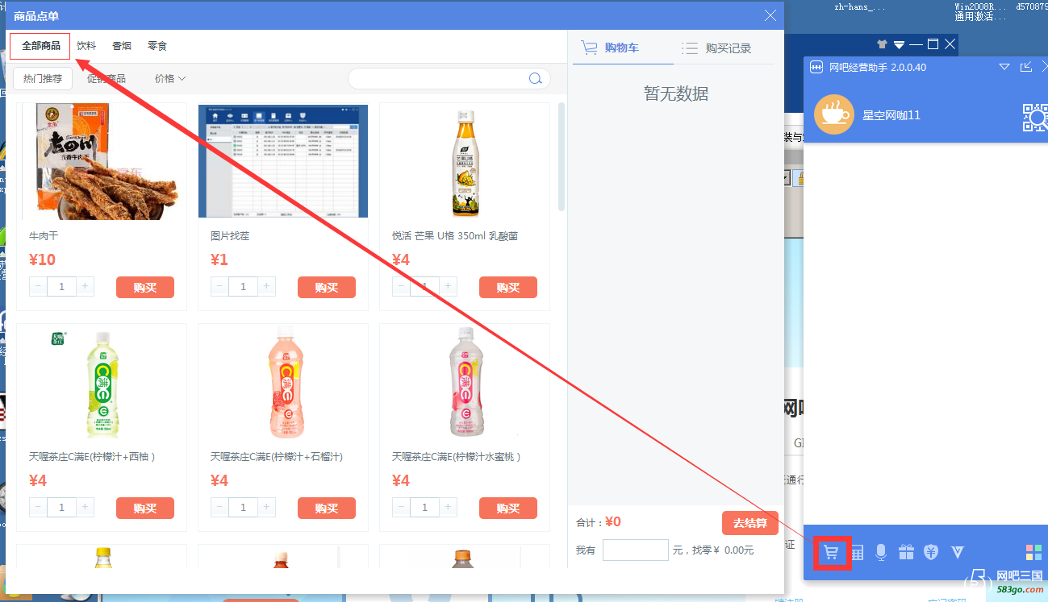
Task: Open the gift box icon in 网吧经营助手
Action: pos(906,552)
